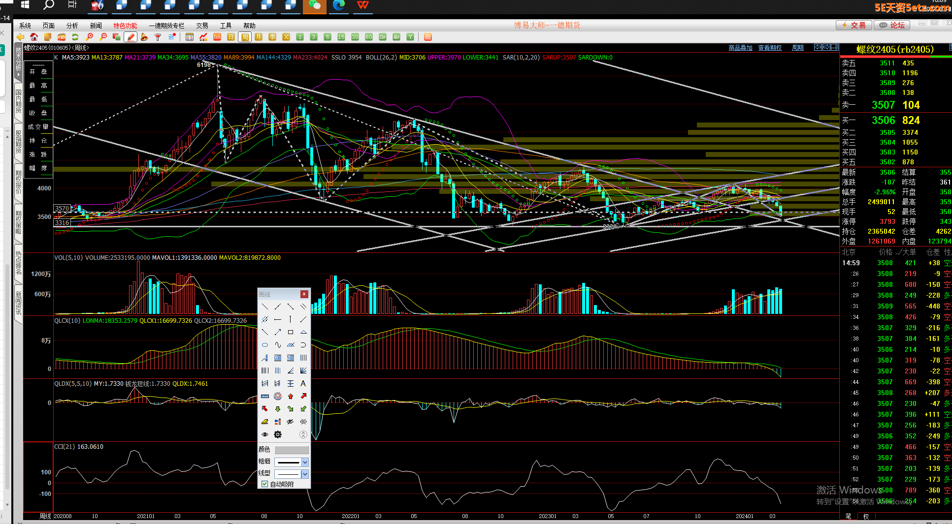
Task: Pick the text annotation 'A' tool
Action: pos(303,383)
